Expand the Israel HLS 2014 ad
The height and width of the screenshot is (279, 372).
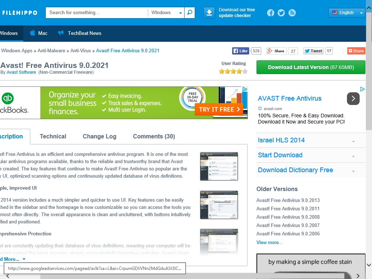[x=353, y=141]
